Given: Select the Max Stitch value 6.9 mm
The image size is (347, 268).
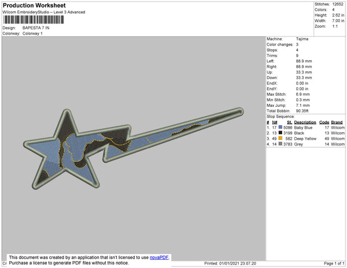Looking at the screenshot, I should click(x=302, y=94).
